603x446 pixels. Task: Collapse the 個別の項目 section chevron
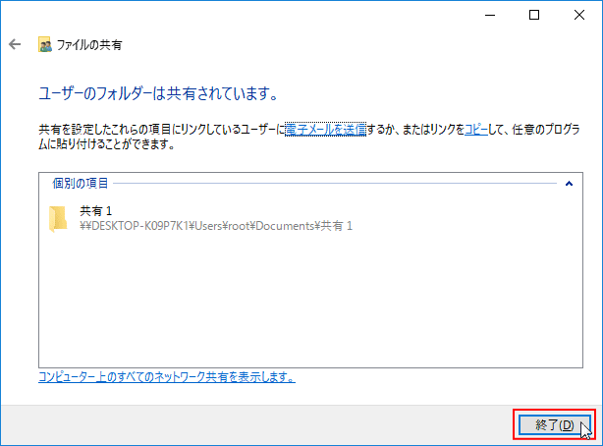[x=569, y=184]
